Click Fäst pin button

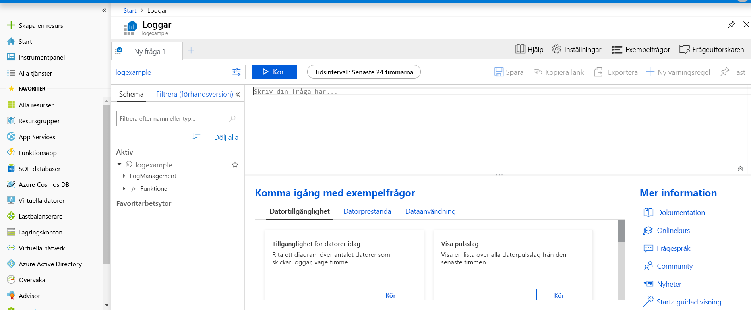coord(733,72)
